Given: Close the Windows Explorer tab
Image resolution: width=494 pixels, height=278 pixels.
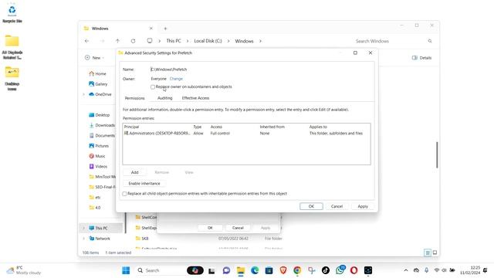Looking at the screenshot, I should pos(151,29).
